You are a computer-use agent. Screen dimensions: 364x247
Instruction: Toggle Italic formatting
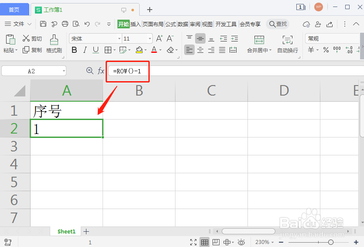tap(85, 50)
